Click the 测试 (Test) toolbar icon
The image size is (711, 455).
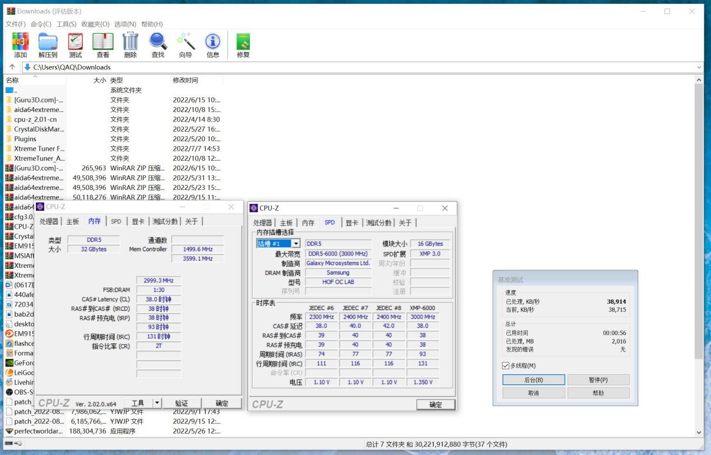point(76,43)
